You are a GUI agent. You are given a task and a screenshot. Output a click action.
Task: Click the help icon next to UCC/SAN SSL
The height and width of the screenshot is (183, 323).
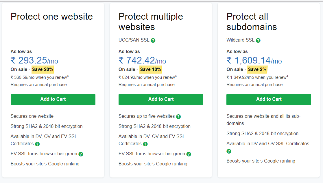(x=153, y=40)
